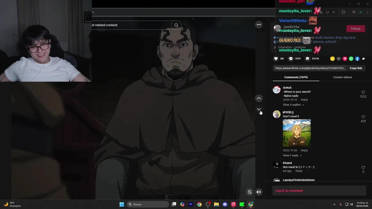
Task: Open Chrome media controls icon
Action: pyautogui.click(x=354, y=12)
